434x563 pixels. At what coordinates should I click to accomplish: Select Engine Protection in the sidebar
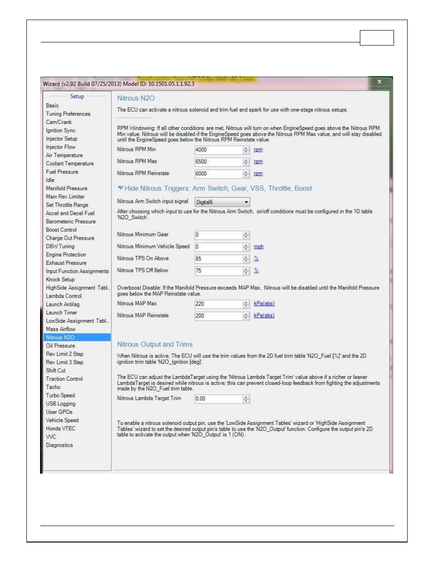pyautogui.click(x=66, y=255)
